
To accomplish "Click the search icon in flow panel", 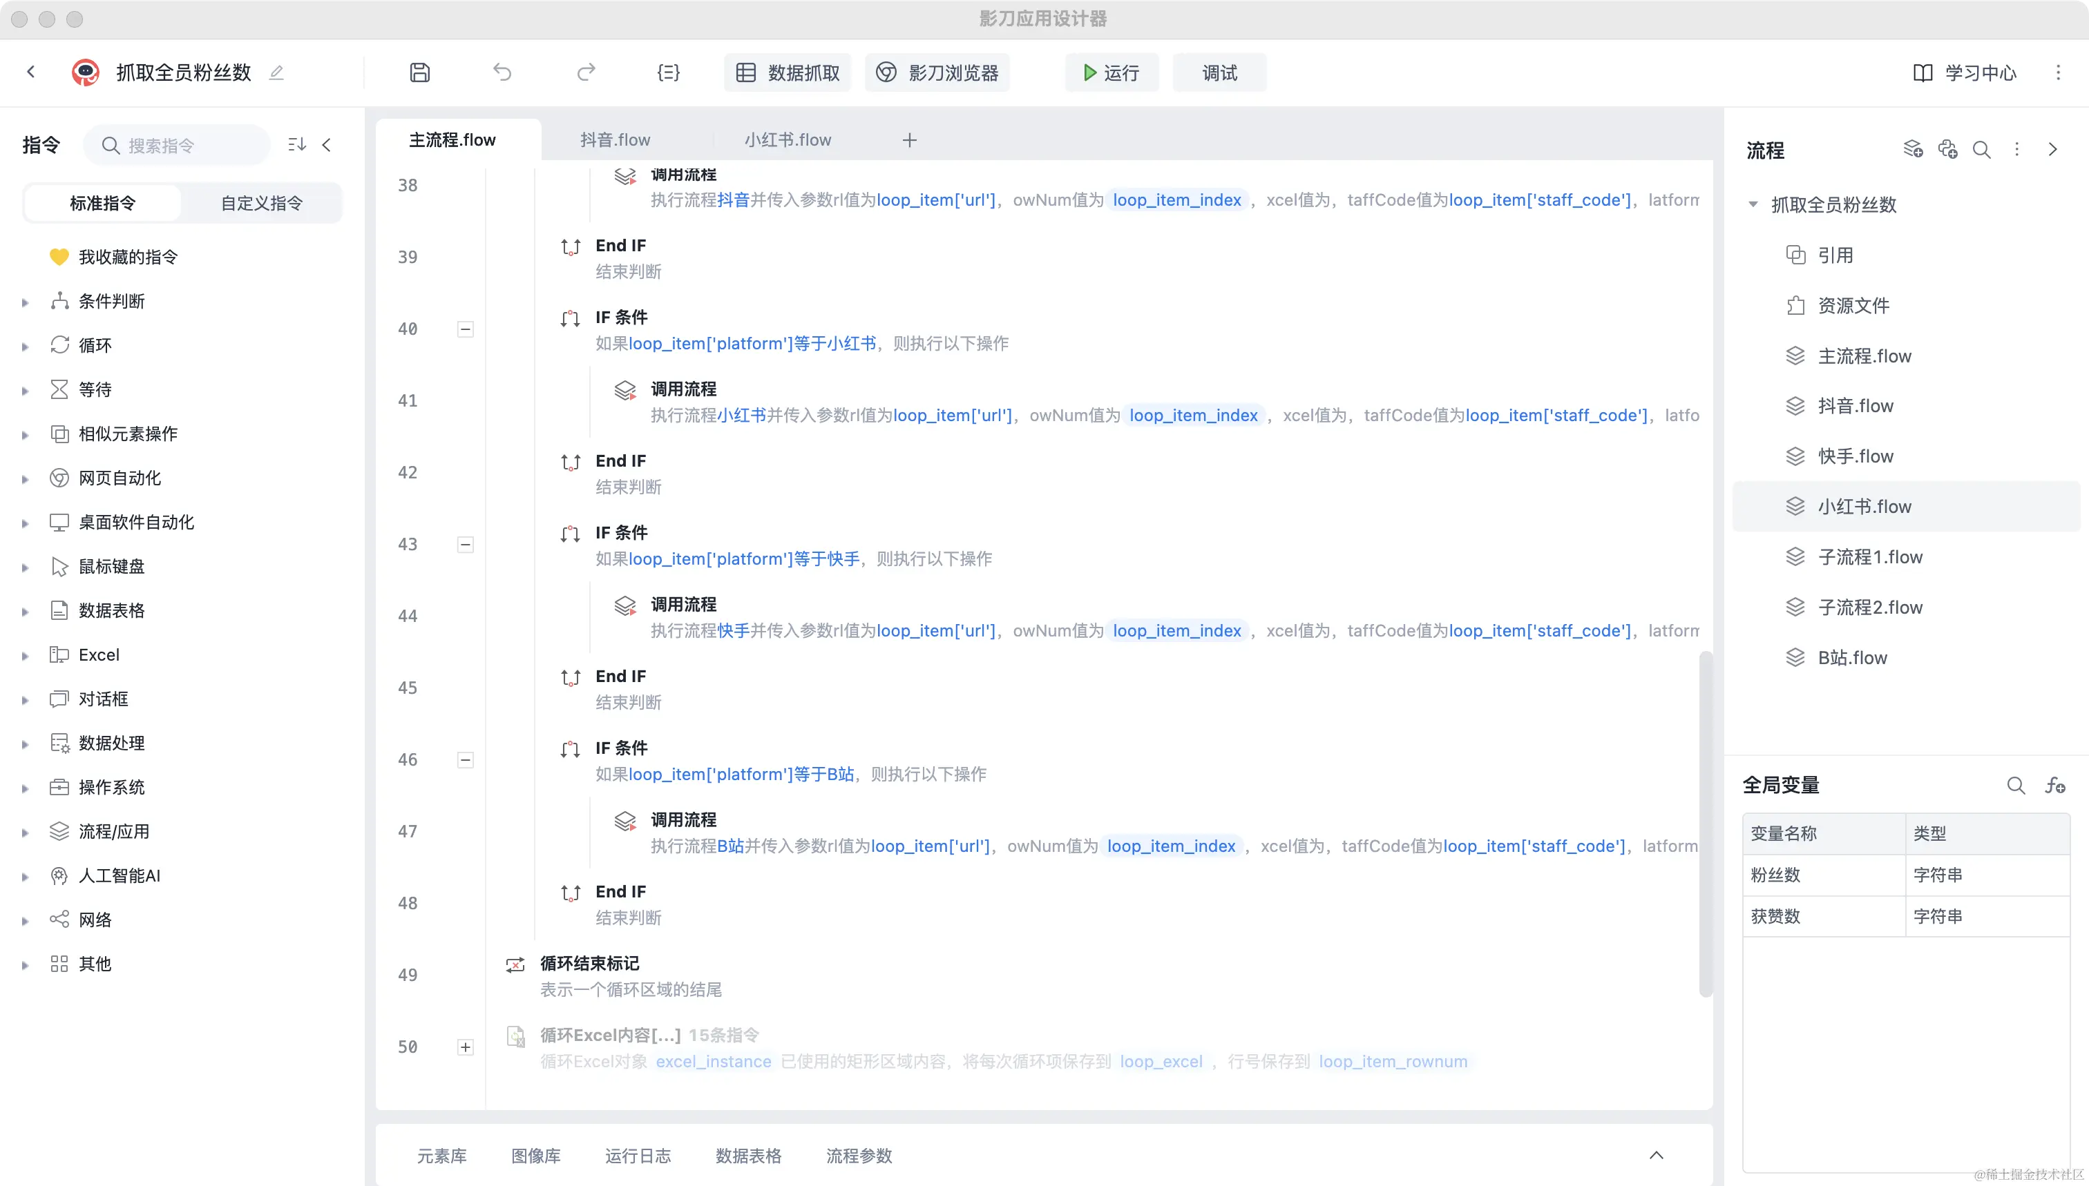I will point(1981,149).
